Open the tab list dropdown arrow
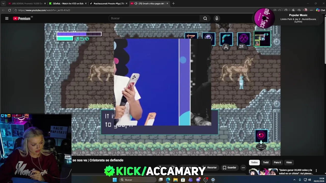326x183 pixels. click(3, 3)
